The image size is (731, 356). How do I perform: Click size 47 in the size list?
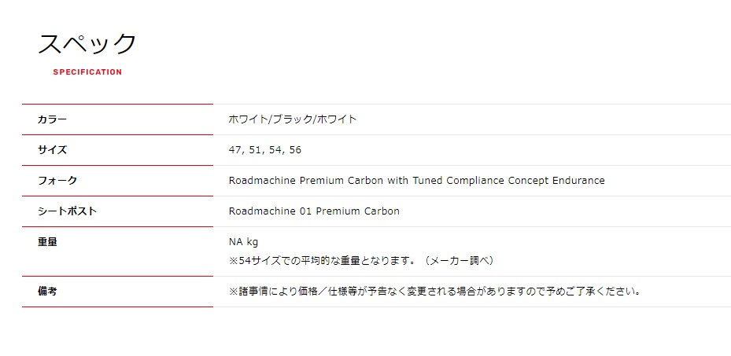pyautogui.click(x=234, y=150)
